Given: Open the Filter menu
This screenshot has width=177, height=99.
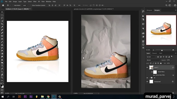Looking at the screenshot, I should coord(35,2).
